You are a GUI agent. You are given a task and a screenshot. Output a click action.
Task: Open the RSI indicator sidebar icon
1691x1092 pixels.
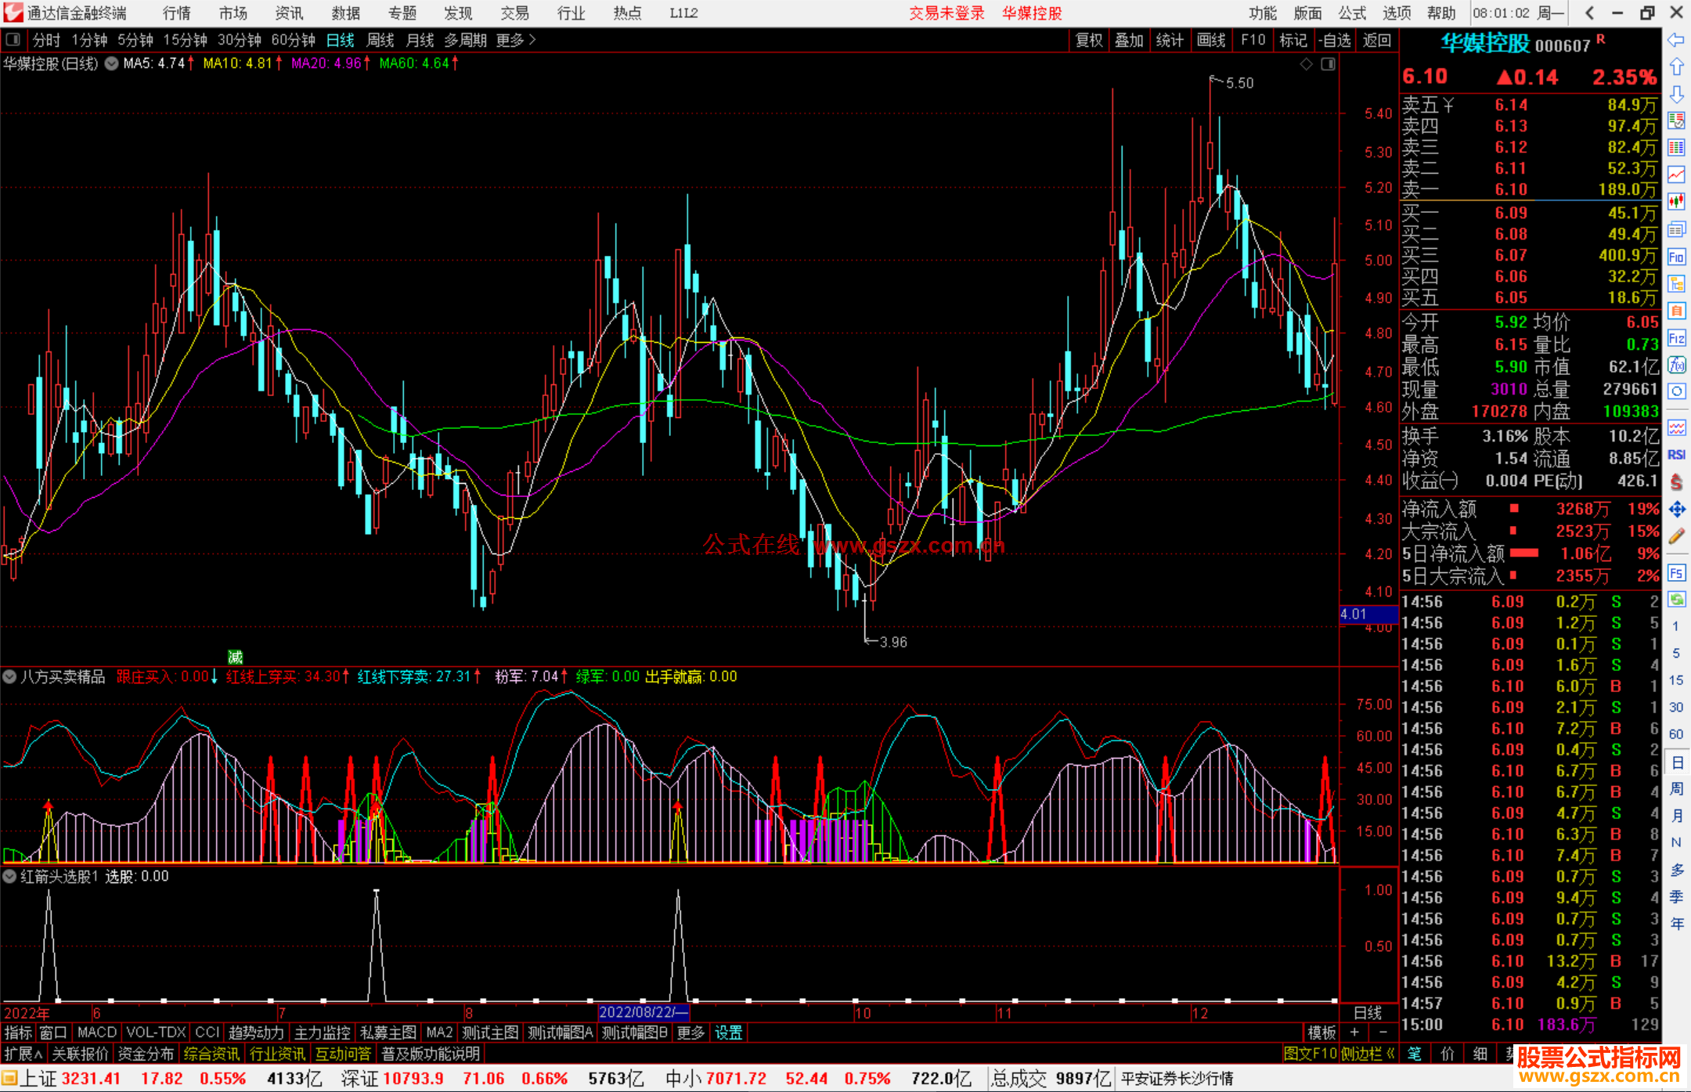[x=1676, y=455]
